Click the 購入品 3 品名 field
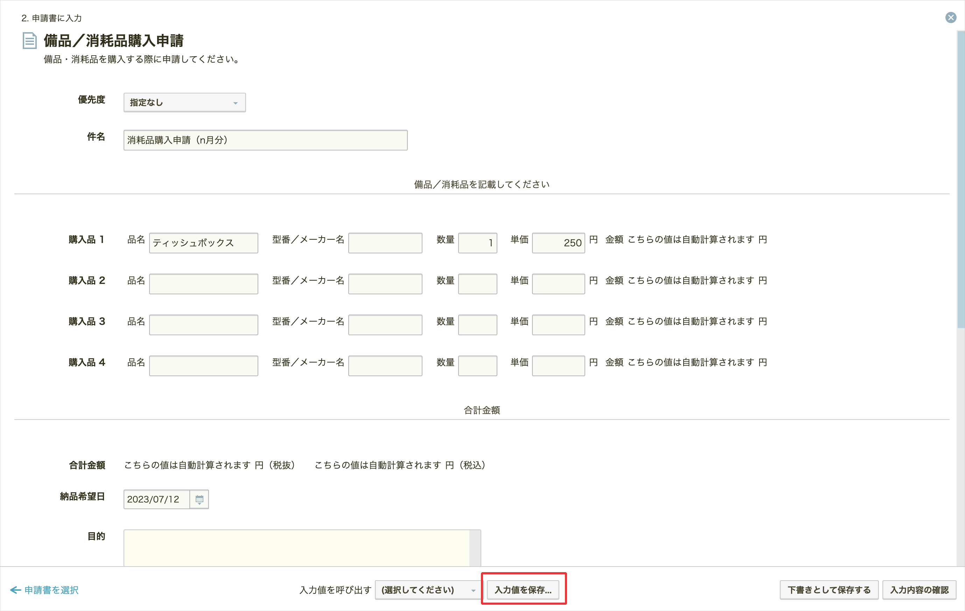 click(204, 324)
